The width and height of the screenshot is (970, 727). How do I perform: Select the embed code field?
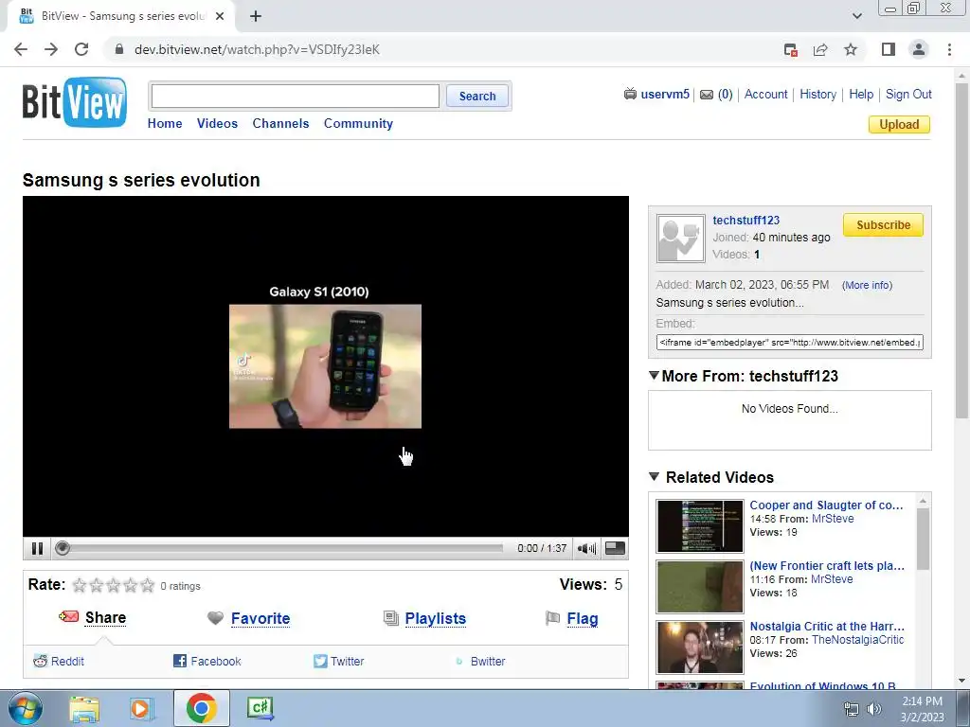[789, 342]
